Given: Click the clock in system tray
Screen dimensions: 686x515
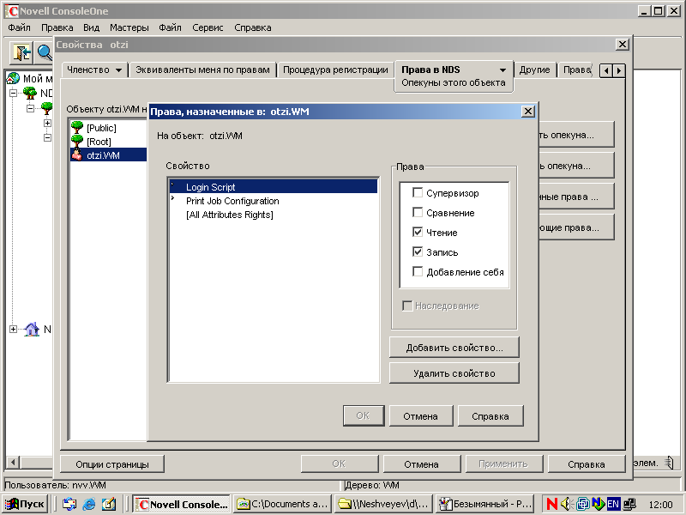Looking at the screenshot, I should [660, 505].
